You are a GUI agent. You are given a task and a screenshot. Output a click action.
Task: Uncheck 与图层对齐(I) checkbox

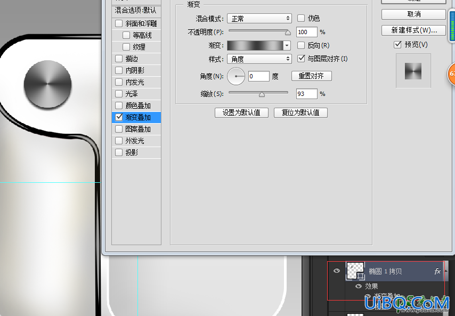(301, 59)
